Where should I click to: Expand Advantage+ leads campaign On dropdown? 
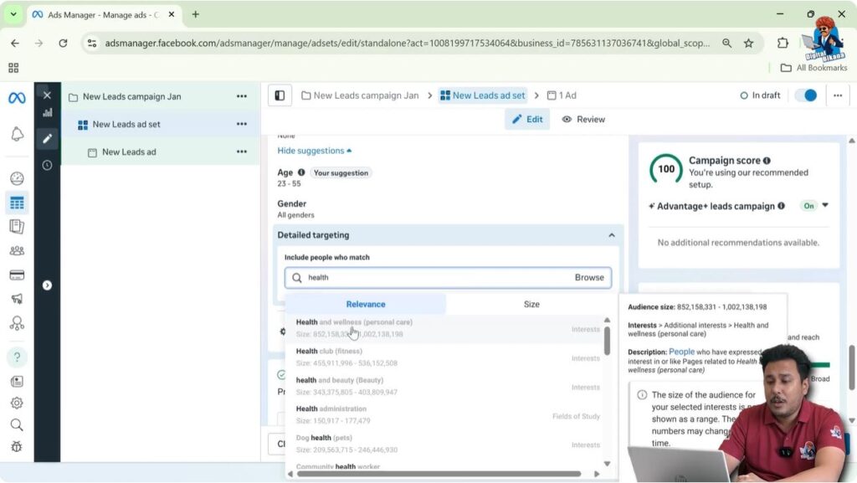(825, 205)
